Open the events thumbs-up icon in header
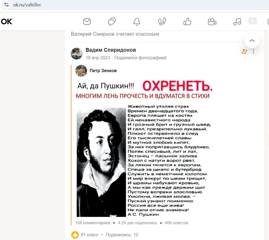 click(x=187, y=22)
